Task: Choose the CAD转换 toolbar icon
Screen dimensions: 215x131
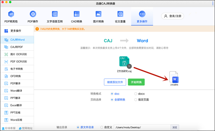Action: click(x=77, y=14)
